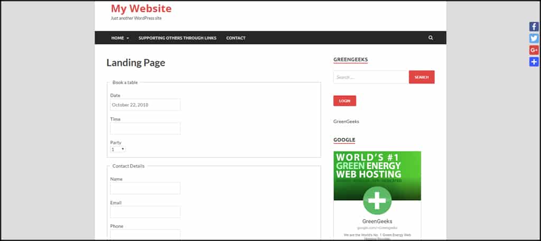This screenshot has height=241, width=541.
Task: Click the Landing Page heading
Action: click(136, 62)
